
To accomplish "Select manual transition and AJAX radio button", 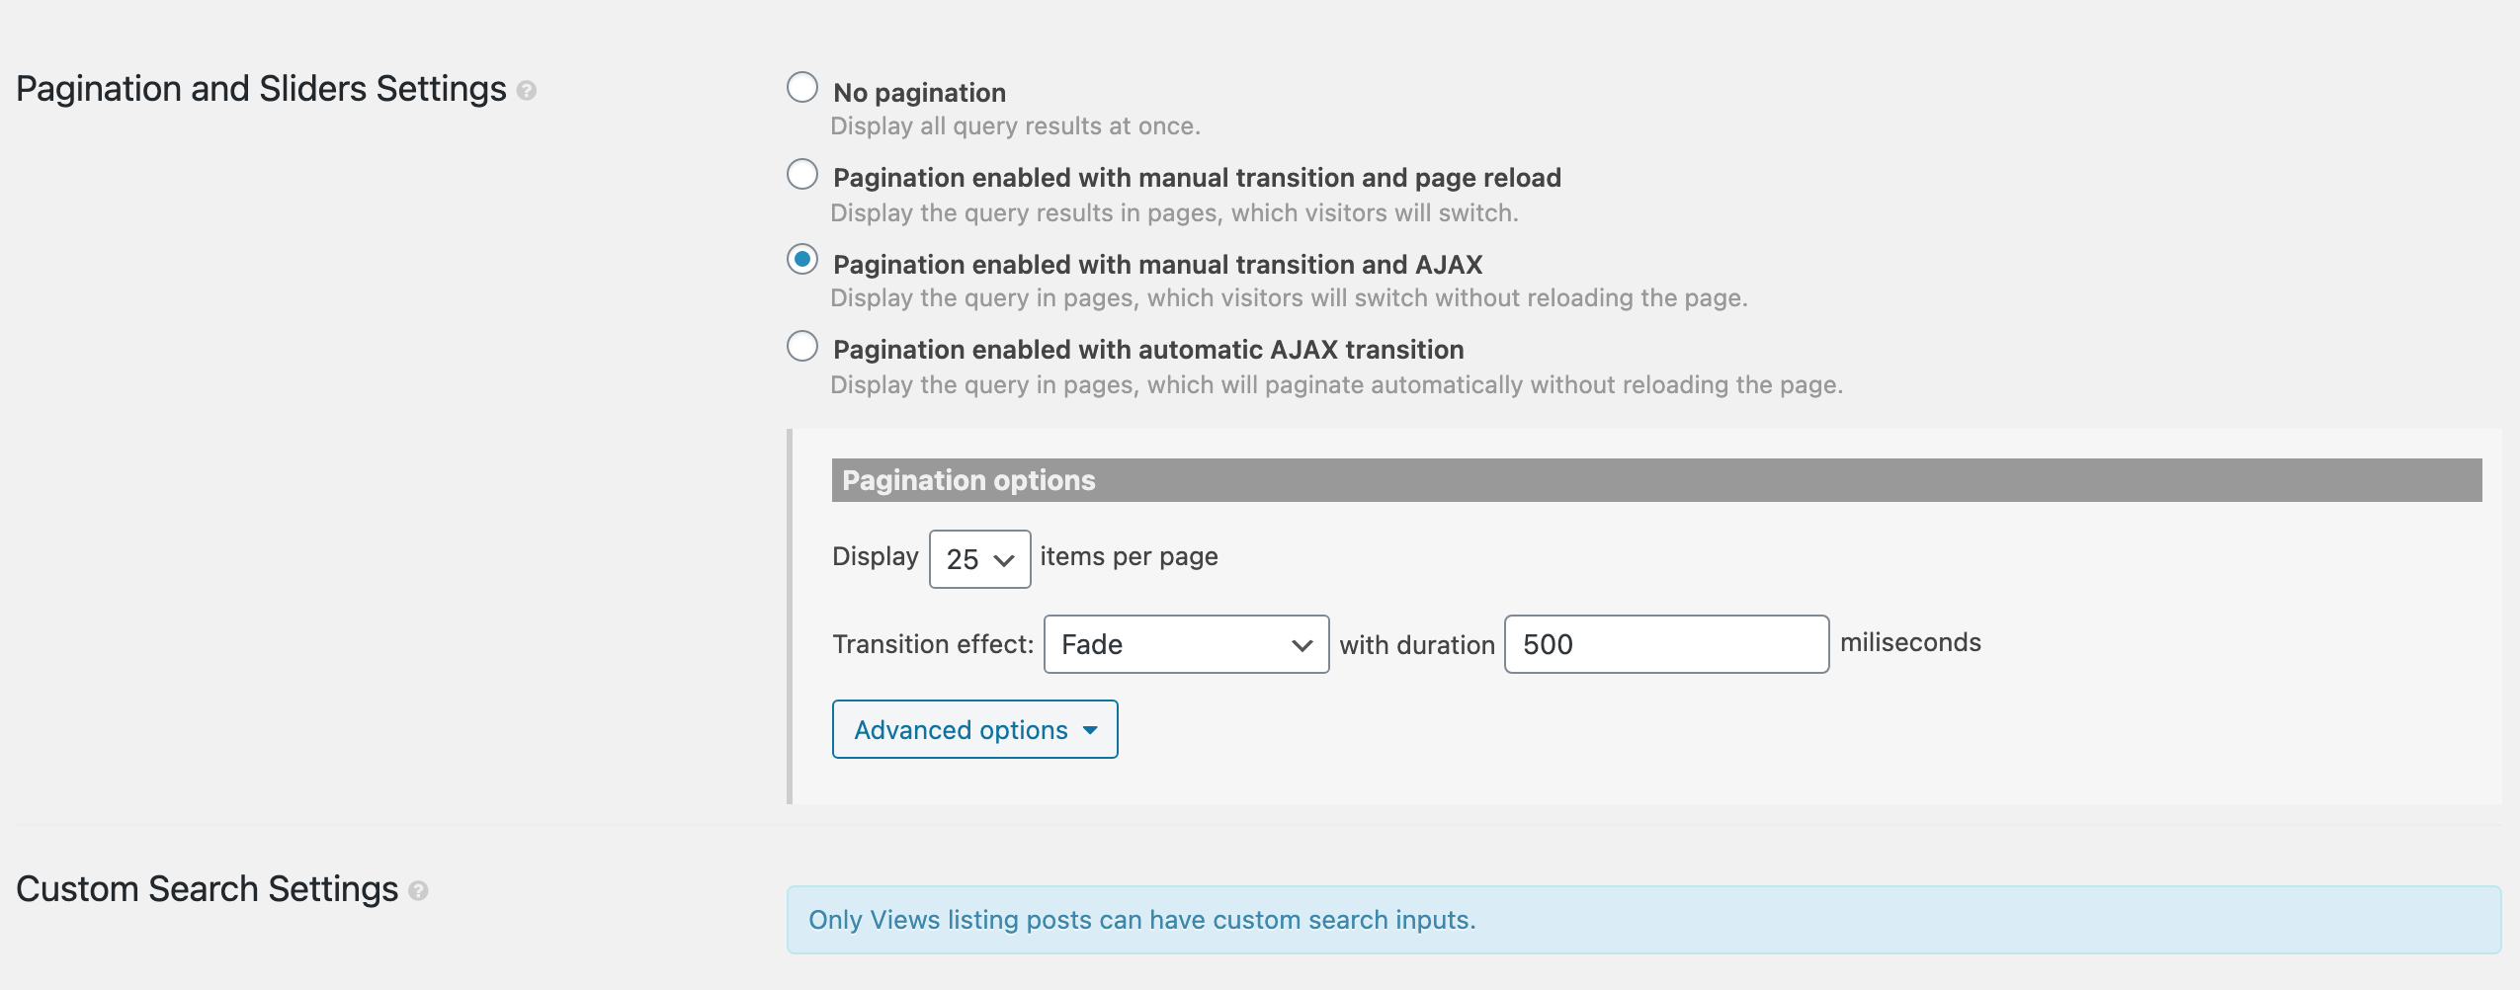I will (x=802, y=260).
